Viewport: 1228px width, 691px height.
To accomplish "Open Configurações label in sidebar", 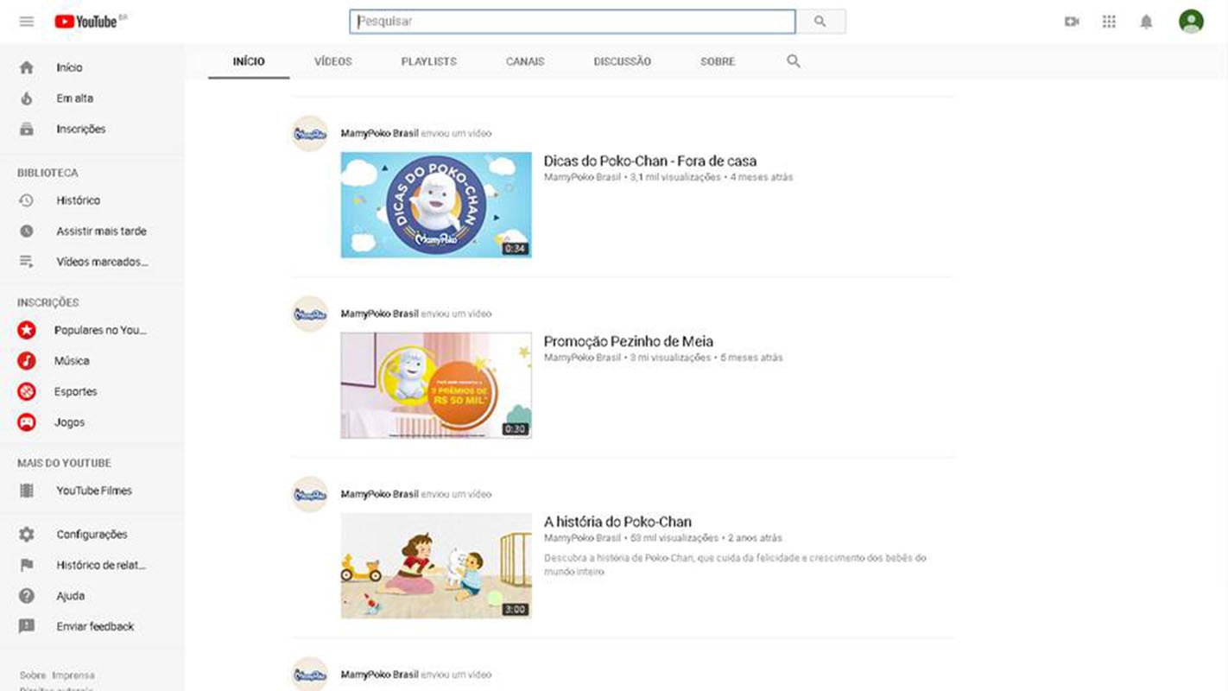I will [x=92, y=535].
